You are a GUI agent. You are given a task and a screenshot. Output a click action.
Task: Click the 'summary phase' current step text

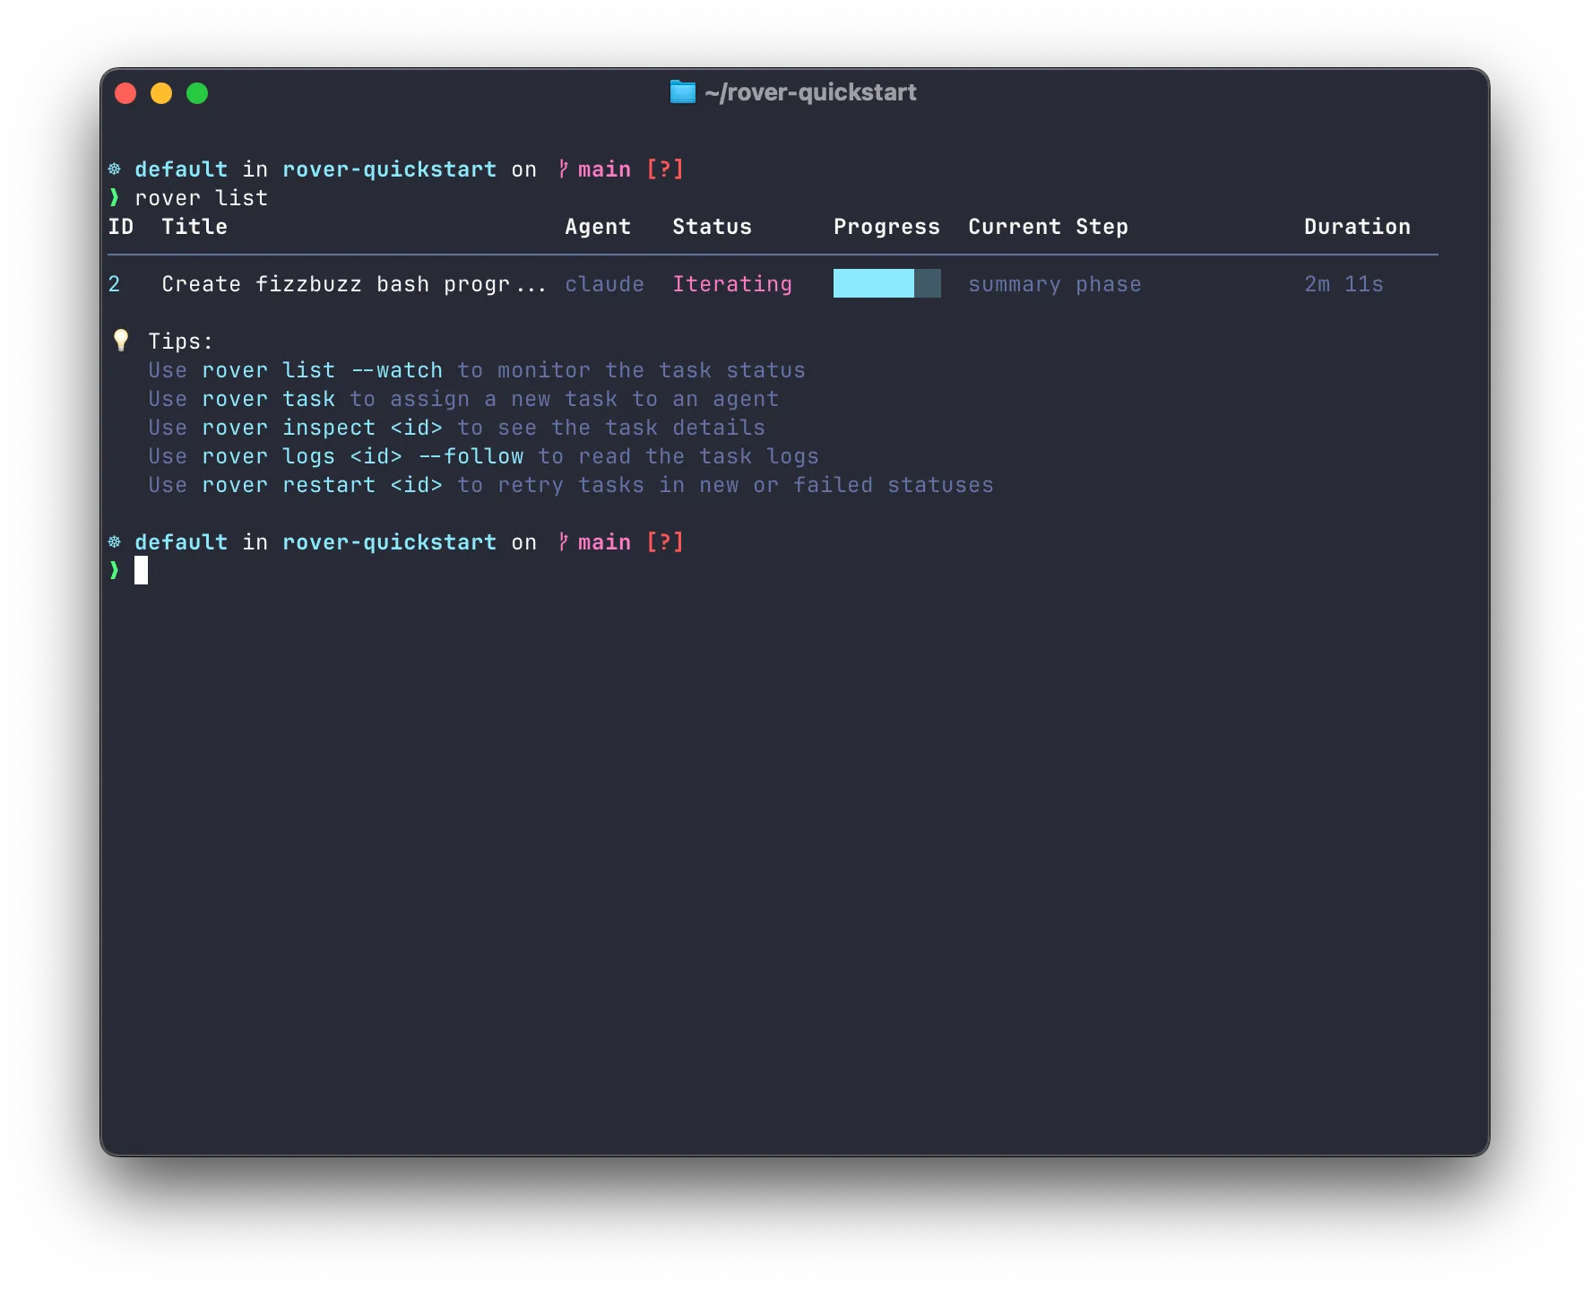coord(1054,284)
